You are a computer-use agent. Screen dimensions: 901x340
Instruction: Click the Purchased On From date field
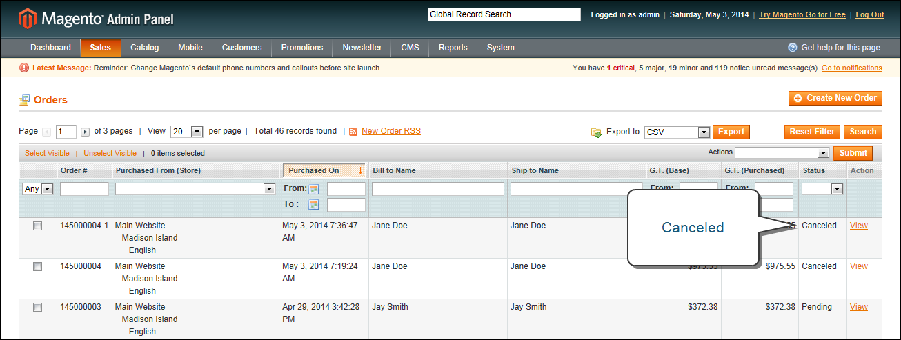pyautogui.click(x=346, y=189)
